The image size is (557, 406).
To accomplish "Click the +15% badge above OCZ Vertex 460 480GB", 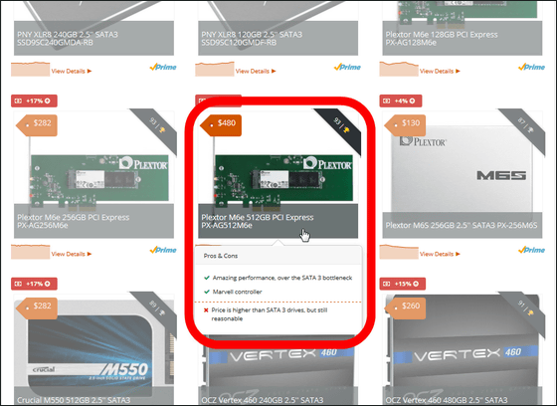I will [403, 284].
